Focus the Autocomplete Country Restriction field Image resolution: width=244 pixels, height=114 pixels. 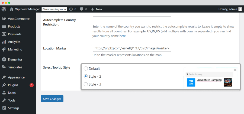(x=132, y=20)
